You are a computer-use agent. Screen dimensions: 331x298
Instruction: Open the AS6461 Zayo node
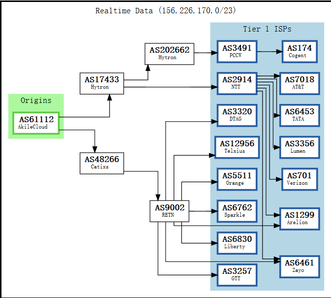click(300, 266)
